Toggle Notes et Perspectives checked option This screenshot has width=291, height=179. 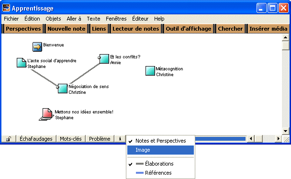160,141
